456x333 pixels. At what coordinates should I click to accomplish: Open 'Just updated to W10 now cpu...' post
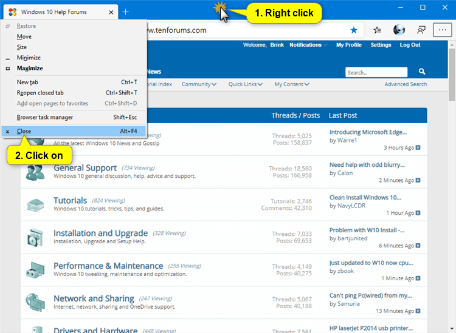(x=371, y=263)
